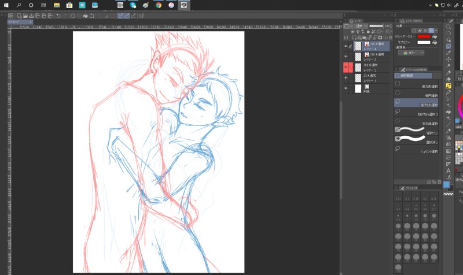Hide layer 4 using its eye icon
463x275 pixels.
[x=346, y=46]
